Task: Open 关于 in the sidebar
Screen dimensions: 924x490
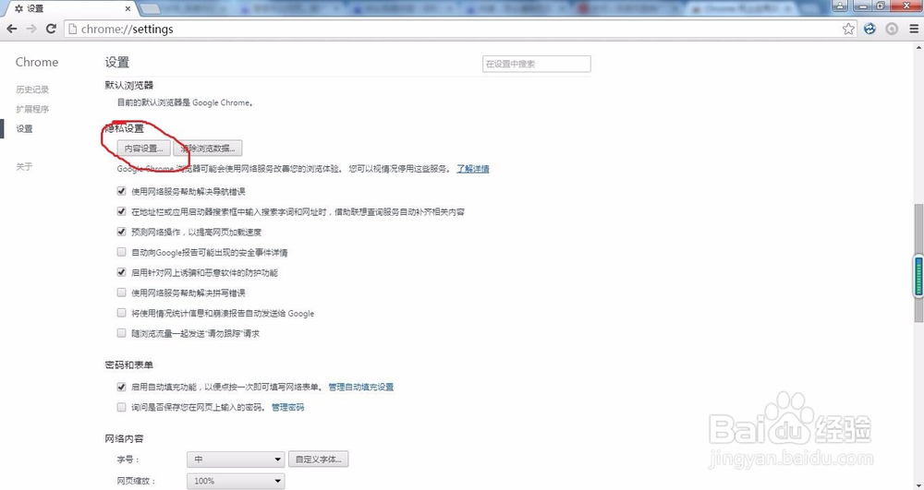Action: tap(24, 166)
